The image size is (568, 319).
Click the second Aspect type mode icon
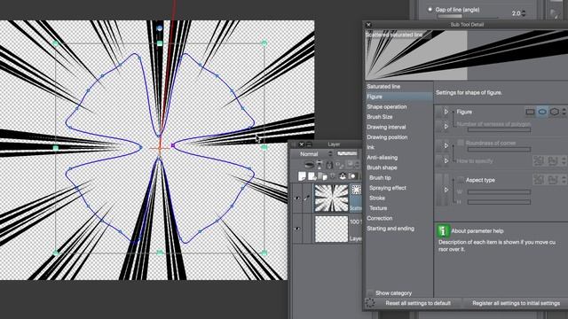click(553, 179)
